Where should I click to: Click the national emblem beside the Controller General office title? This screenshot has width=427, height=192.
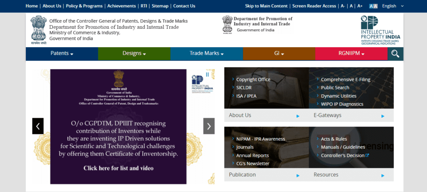pos(39,30)
